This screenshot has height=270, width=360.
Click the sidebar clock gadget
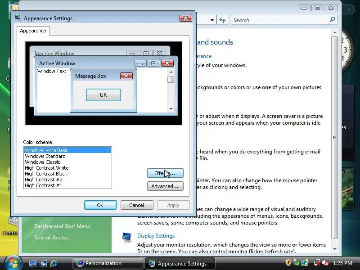[346, 50]
